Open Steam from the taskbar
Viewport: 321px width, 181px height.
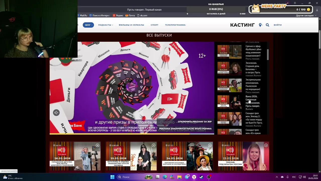tap(201, 177)
